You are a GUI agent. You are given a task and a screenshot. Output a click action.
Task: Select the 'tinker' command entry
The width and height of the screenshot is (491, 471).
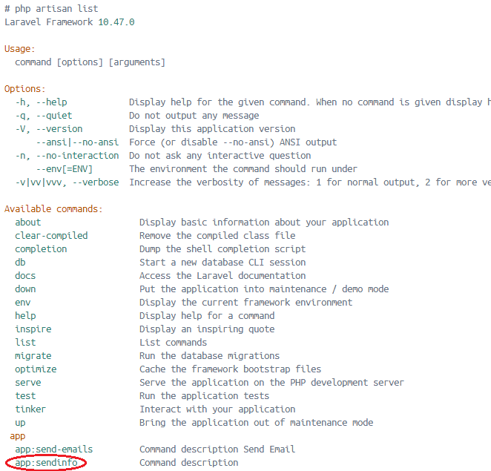point(30,409)
